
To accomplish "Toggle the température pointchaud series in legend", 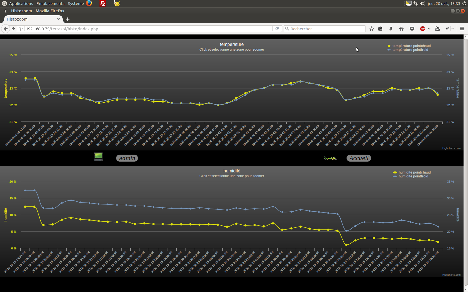I will click(x=411, y=46).
